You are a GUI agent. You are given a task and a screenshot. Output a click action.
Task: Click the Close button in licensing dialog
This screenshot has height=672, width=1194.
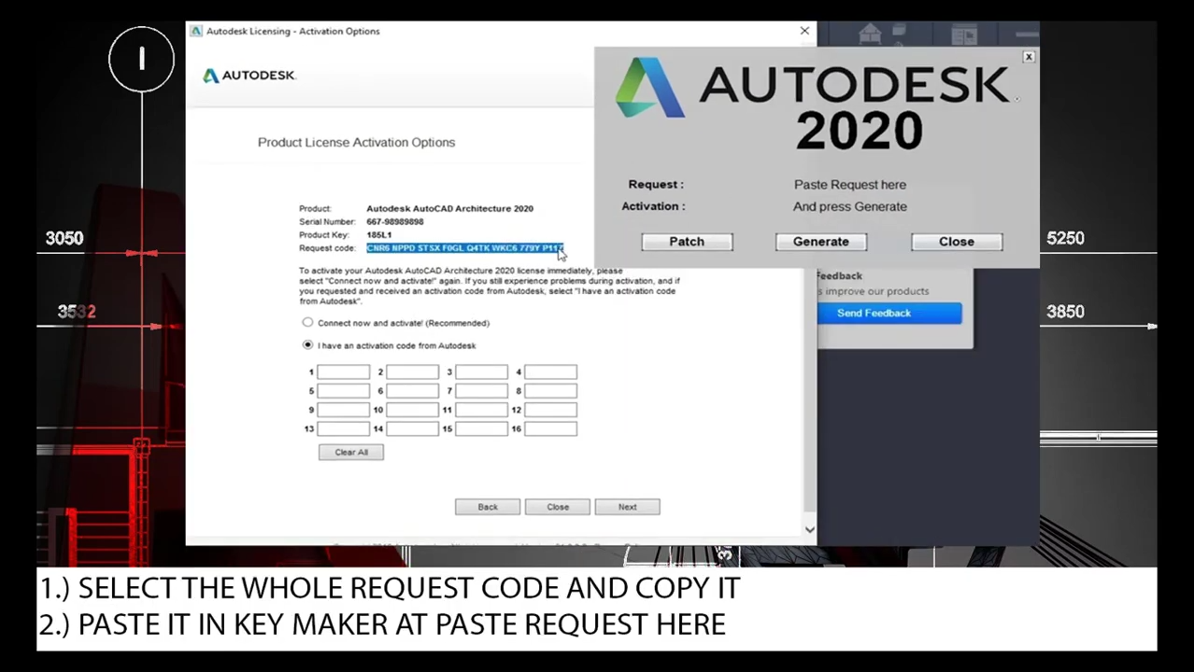tap(558, 507)
